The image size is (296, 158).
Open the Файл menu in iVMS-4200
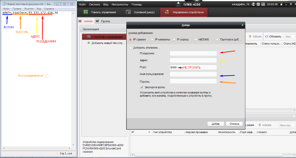click(x=82, y=4)
